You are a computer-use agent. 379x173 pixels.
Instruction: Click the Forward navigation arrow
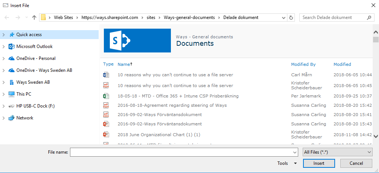point(17,17)
